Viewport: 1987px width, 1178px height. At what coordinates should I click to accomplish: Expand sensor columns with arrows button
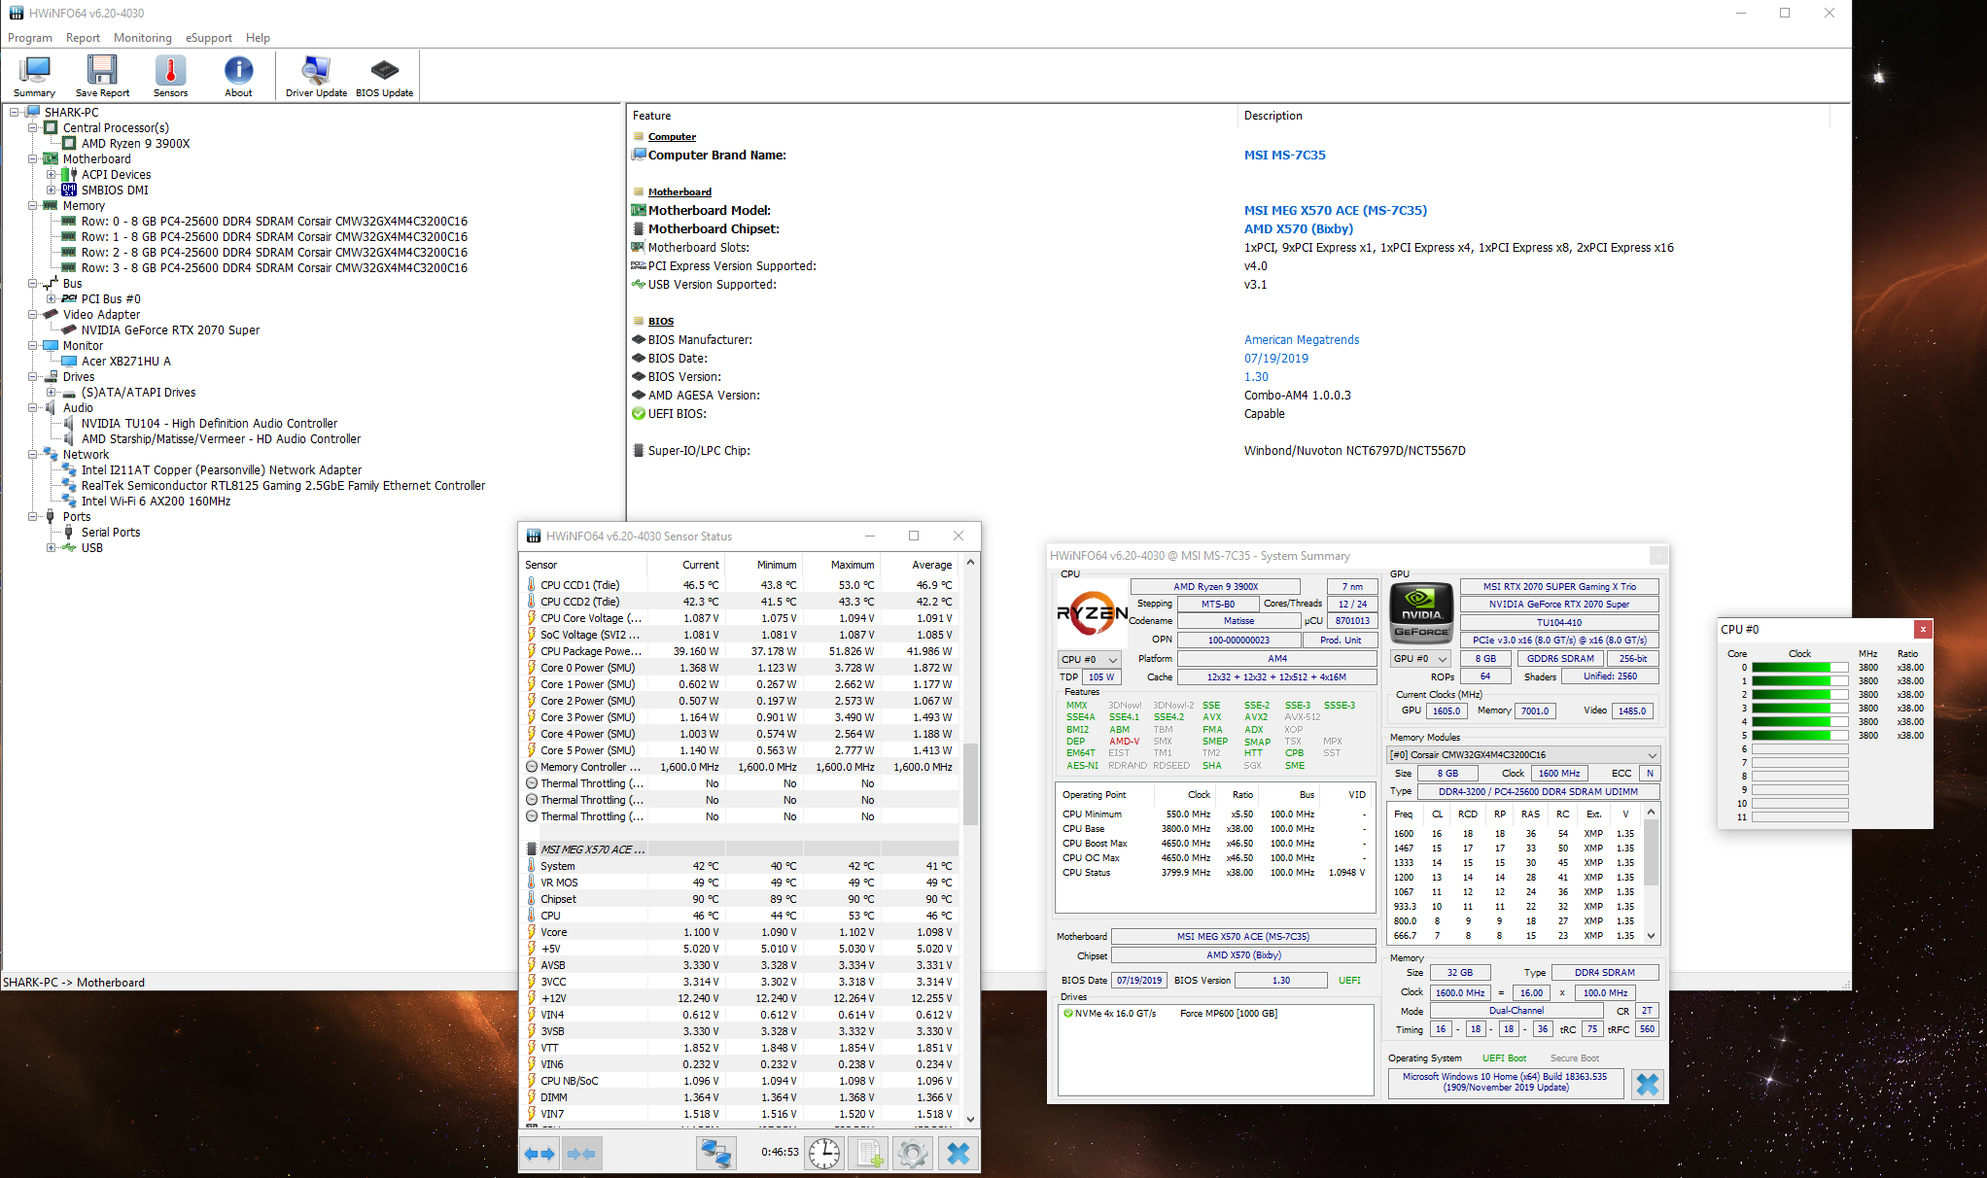(540, 1154)
